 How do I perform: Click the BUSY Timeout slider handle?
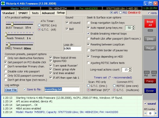click(12, 24)
